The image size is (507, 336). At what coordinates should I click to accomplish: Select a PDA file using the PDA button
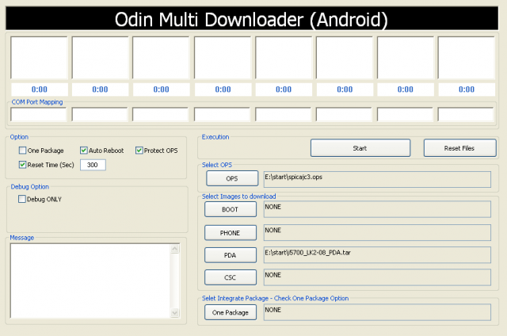[231, 255]
